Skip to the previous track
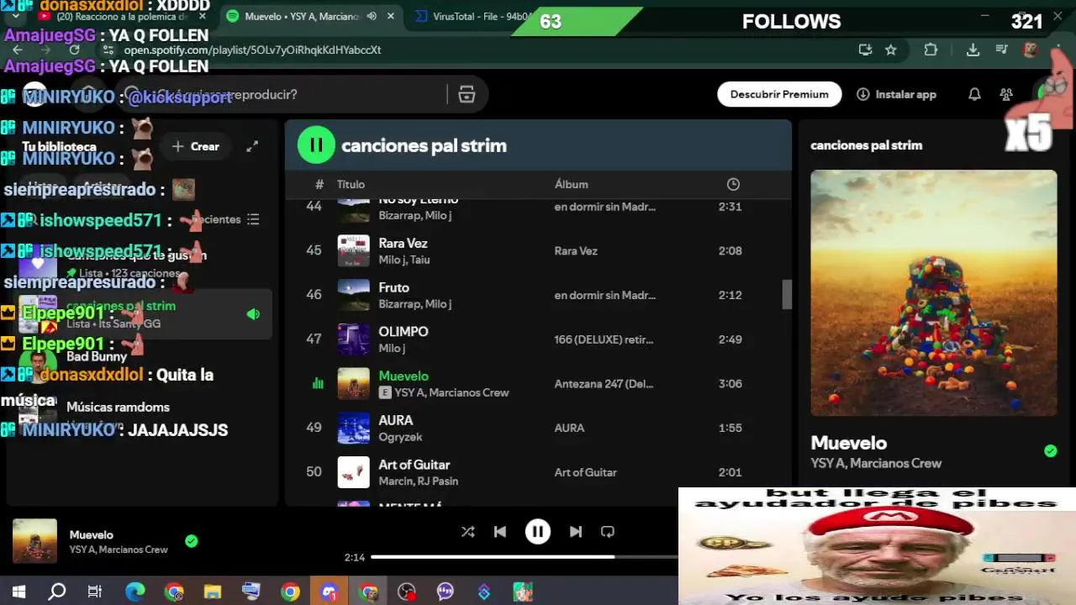 (x=500, y=532)
